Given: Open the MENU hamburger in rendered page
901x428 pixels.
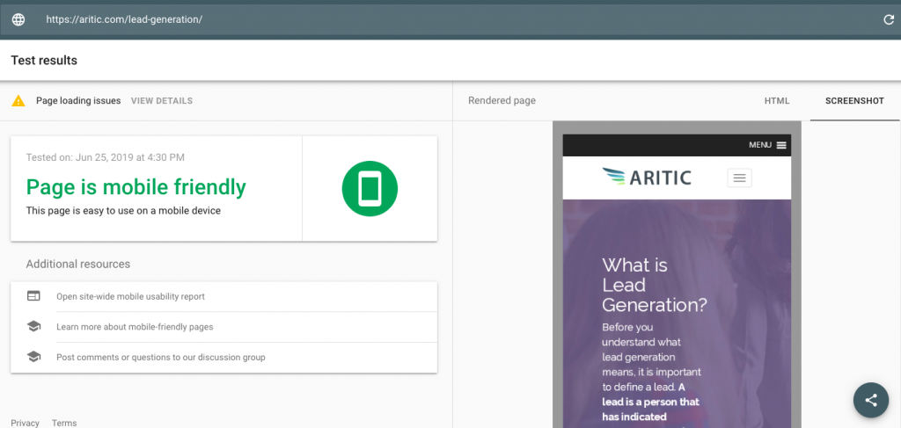Looking at the screenshot, I should (x=781, y=145).
